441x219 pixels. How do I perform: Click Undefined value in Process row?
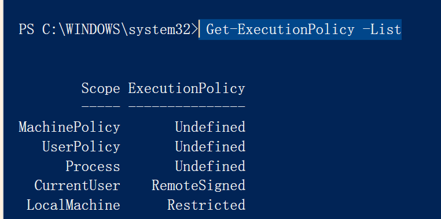[x=210, y=166]
